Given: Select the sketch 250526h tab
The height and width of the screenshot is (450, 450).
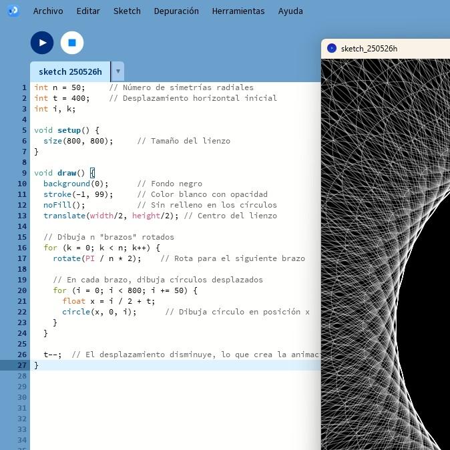Looking at the screenshot, I should click(x=70, y=71).
